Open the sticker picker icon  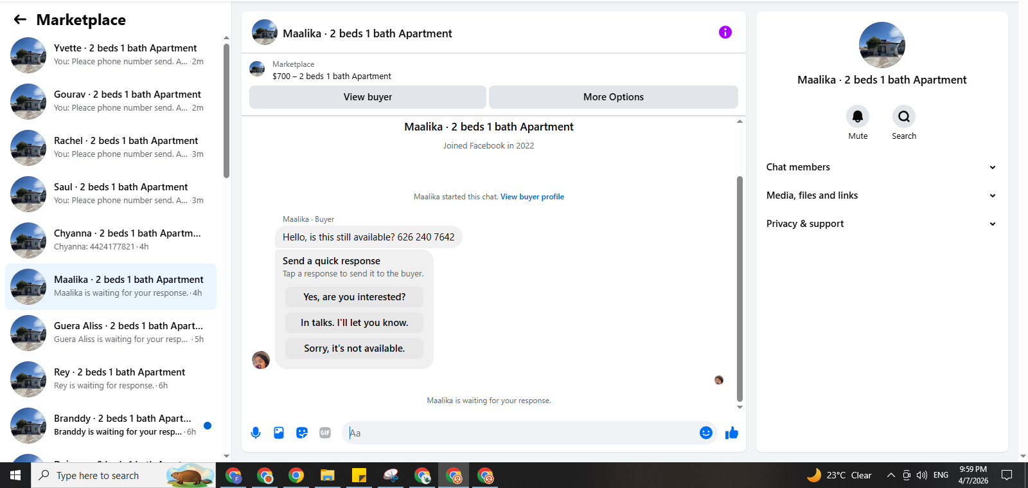coord(302,433)
